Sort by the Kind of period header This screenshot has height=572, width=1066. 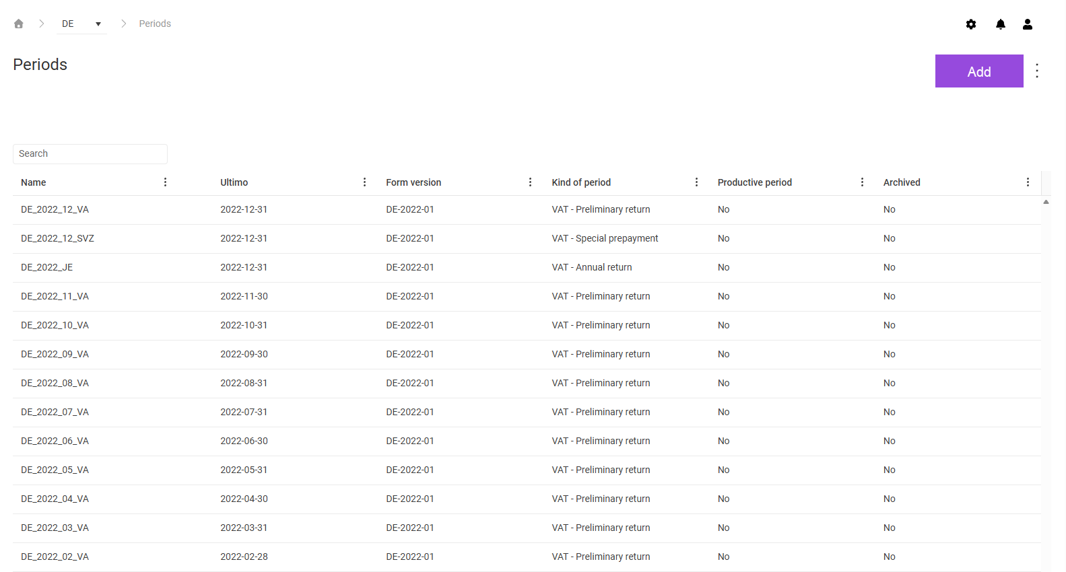581,182
